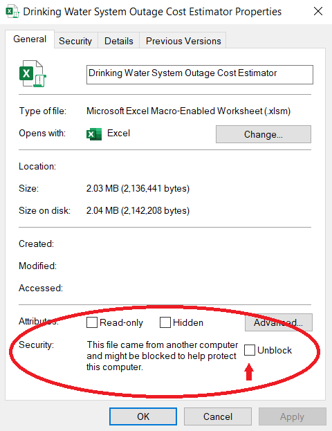
Task: Click the Excel file icon in title bar
Action: pyautogui.click(x=12, y=12)
